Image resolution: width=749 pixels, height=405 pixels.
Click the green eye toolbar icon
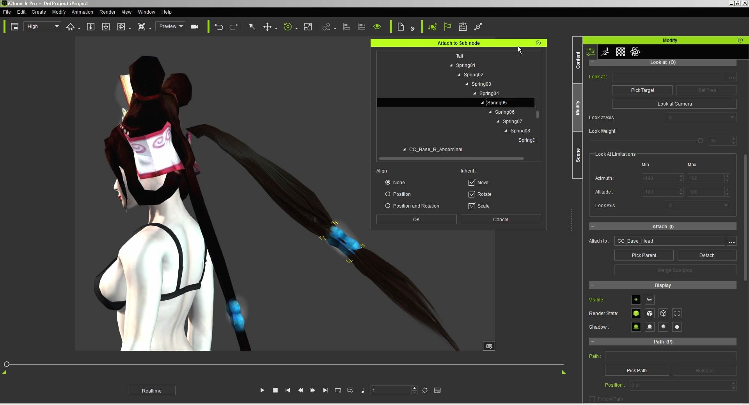[x=377, y=27]
